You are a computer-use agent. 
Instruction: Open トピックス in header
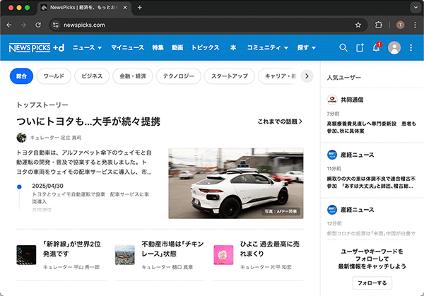click(x=205, y=48)
